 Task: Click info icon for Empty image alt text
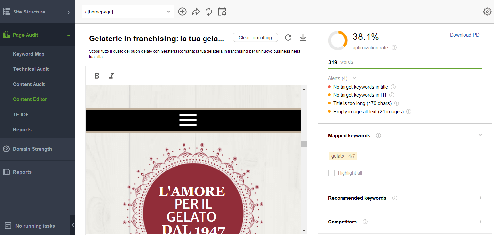pos(409,112)
